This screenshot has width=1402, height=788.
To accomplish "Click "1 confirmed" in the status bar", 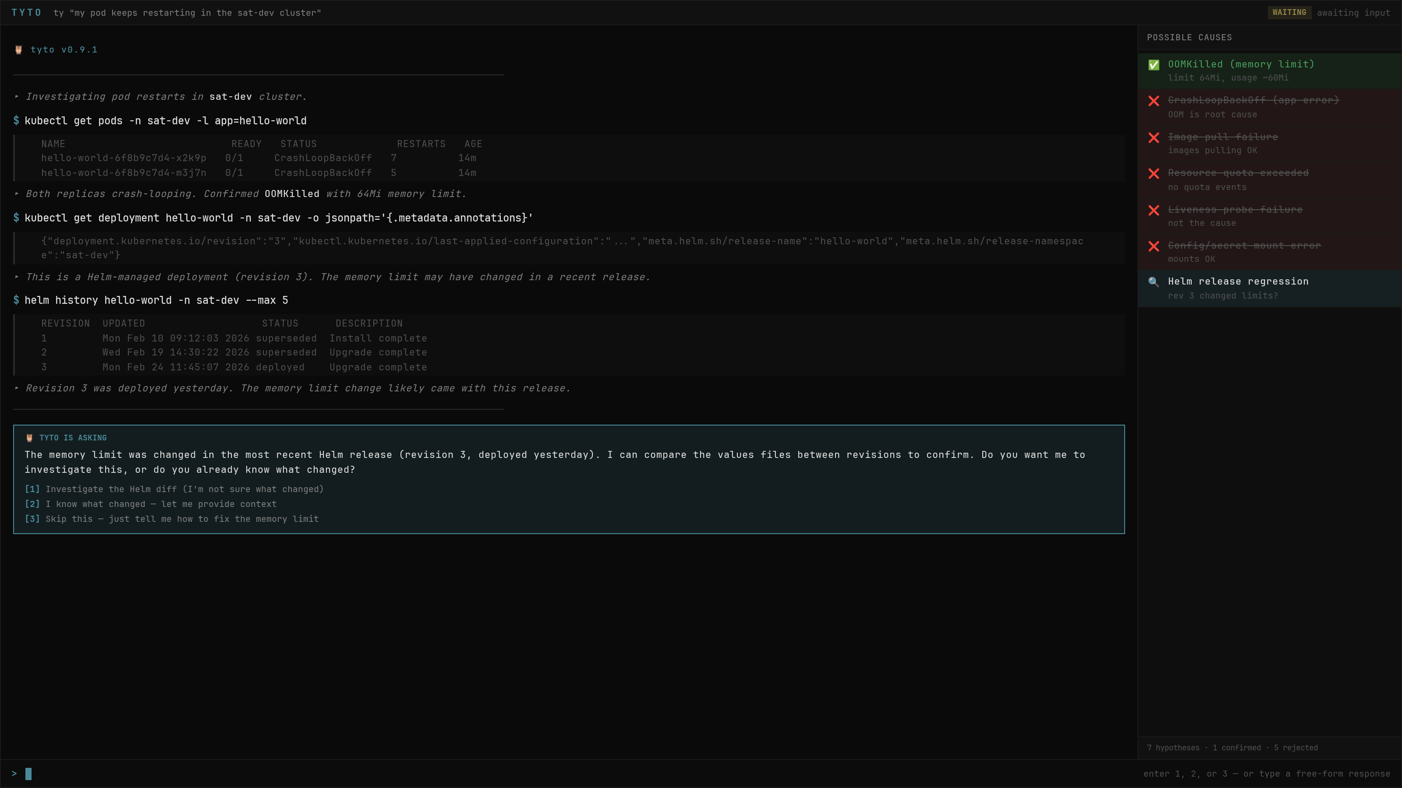I will 1236,747.
